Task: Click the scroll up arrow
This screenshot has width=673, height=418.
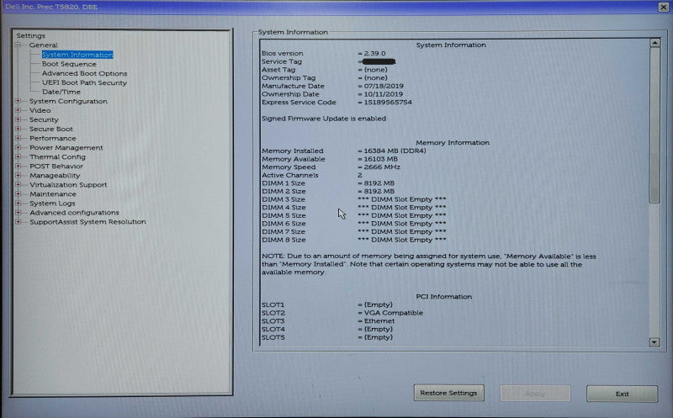Action: tap(654, 43)
